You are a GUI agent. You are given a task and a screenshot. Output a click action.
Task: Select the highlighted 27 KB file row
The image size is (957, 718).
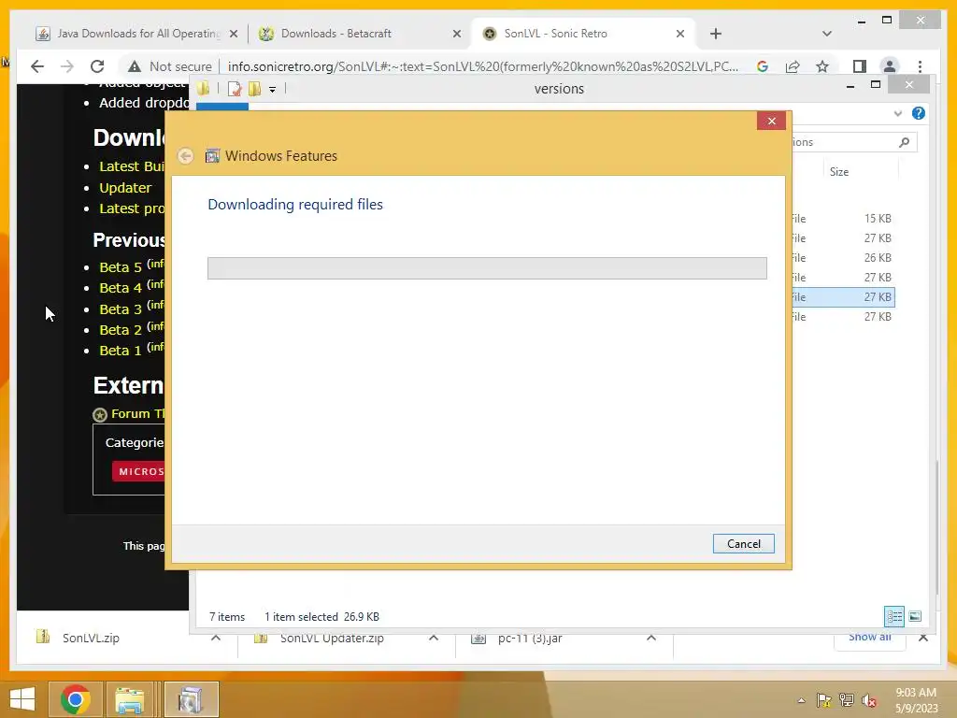coord(843,297)
